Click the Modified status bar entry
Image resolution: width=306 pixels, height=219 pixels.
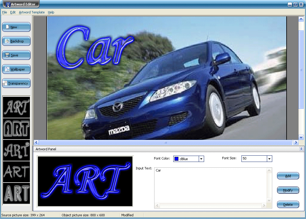click(x=127, y=215)
